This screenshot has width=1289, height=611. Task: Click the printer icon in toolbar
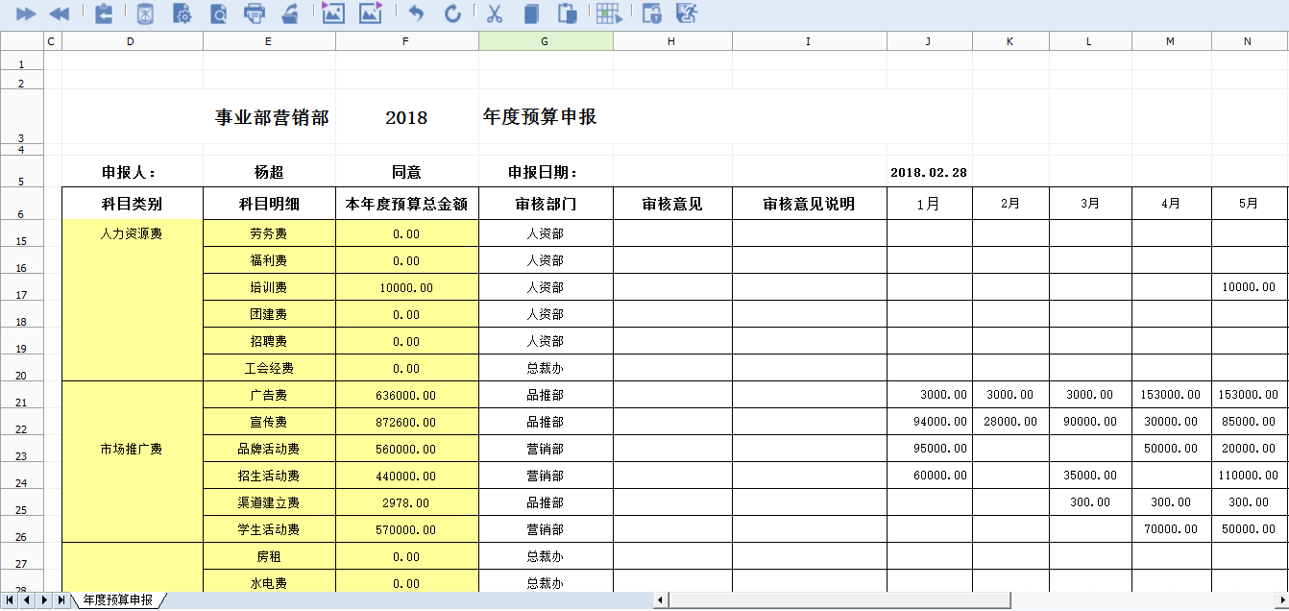pyautogui.click(x=255, y=13)
